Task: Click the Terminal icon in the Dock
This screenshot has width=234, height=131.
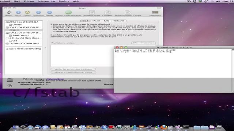Action: [186, 127]
